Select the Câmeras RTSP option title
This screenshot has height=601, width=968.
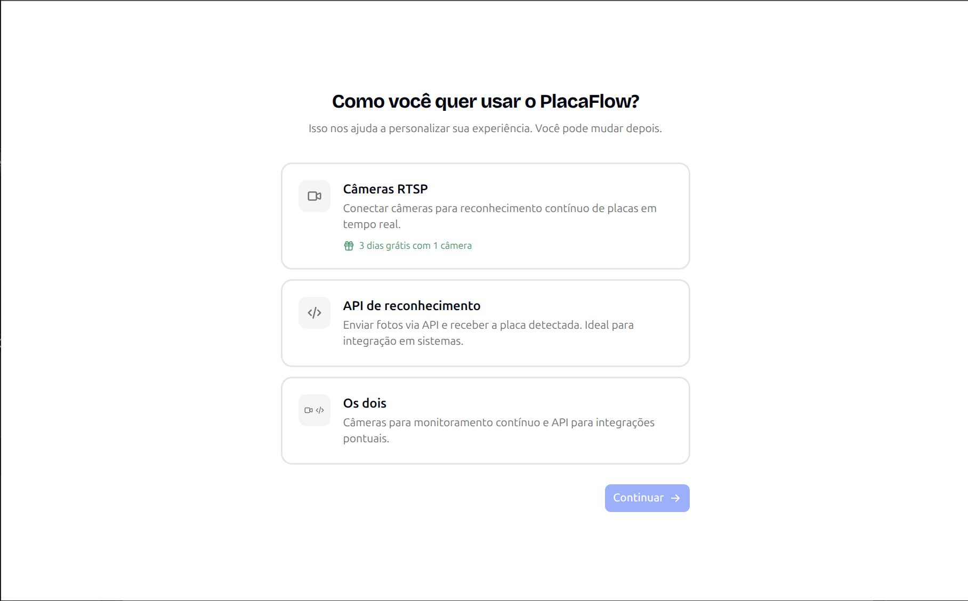(x=385, y=189)
